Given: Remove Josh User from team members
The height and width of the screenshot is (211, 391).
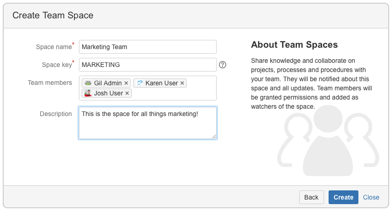Looking at the screenshot, I should click(127, 94).
